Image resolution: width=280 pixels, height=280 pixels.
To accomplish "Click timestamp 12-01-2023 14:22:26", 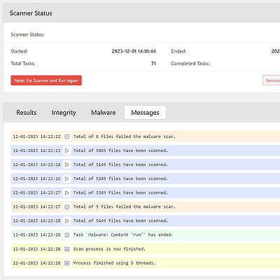I will [x=36, y=178].
